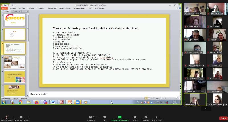Click the русский language status entry
The width and height of the screenshot is (228, 122).
tap(24, 98)
